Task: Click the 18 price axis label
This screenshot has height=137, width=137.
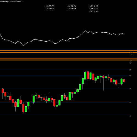Action: pos(130,116)
